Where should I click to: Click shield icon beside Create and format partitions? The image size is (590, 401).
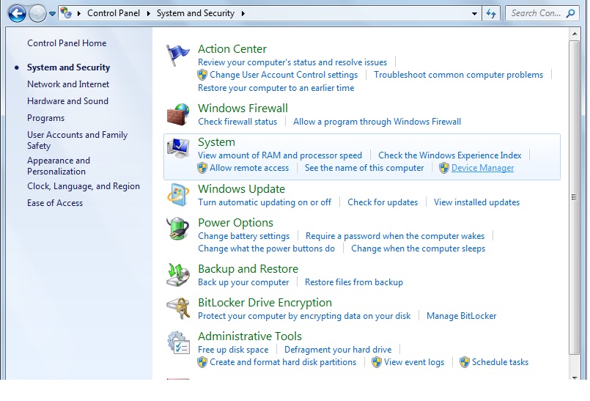pos(202,362)
